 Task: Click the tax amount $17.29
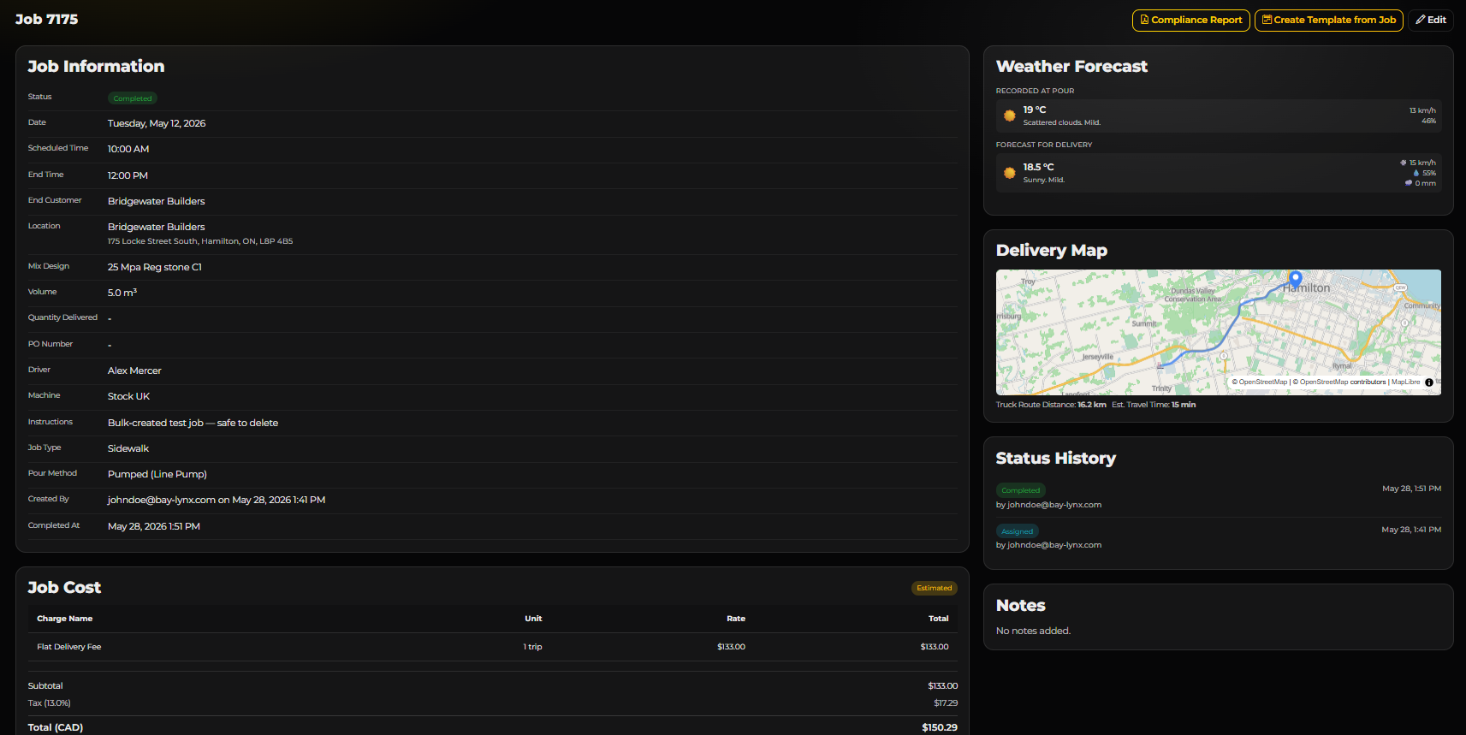click(946, 703)
